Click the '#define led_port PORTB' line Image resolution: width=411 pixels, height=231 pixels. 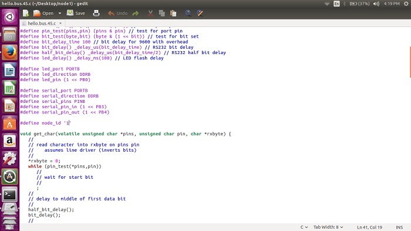50,69
